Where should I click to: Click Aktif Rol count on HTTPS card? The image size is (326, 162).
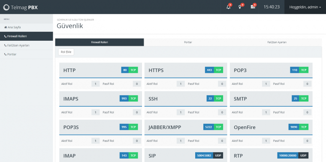pyautogui.click(x=181, y=84)
